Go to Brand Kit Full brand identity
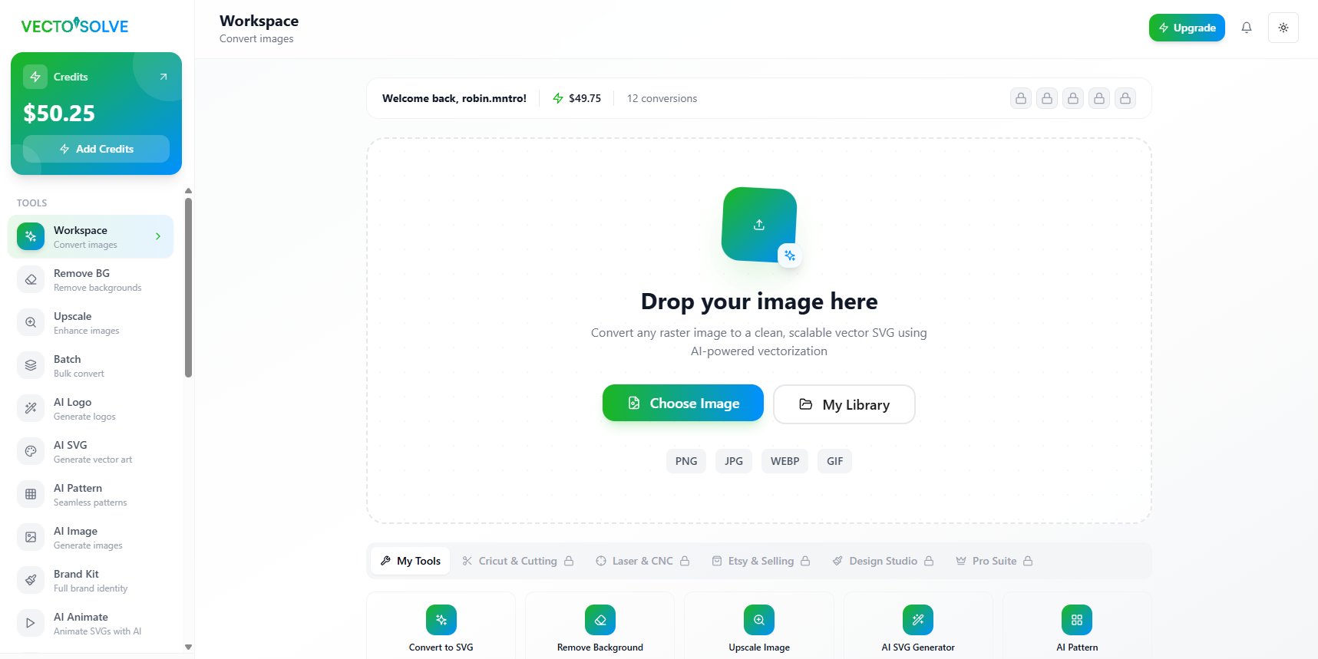Image resolution: width=1318 pixels, height=659 pixels. 91,580
